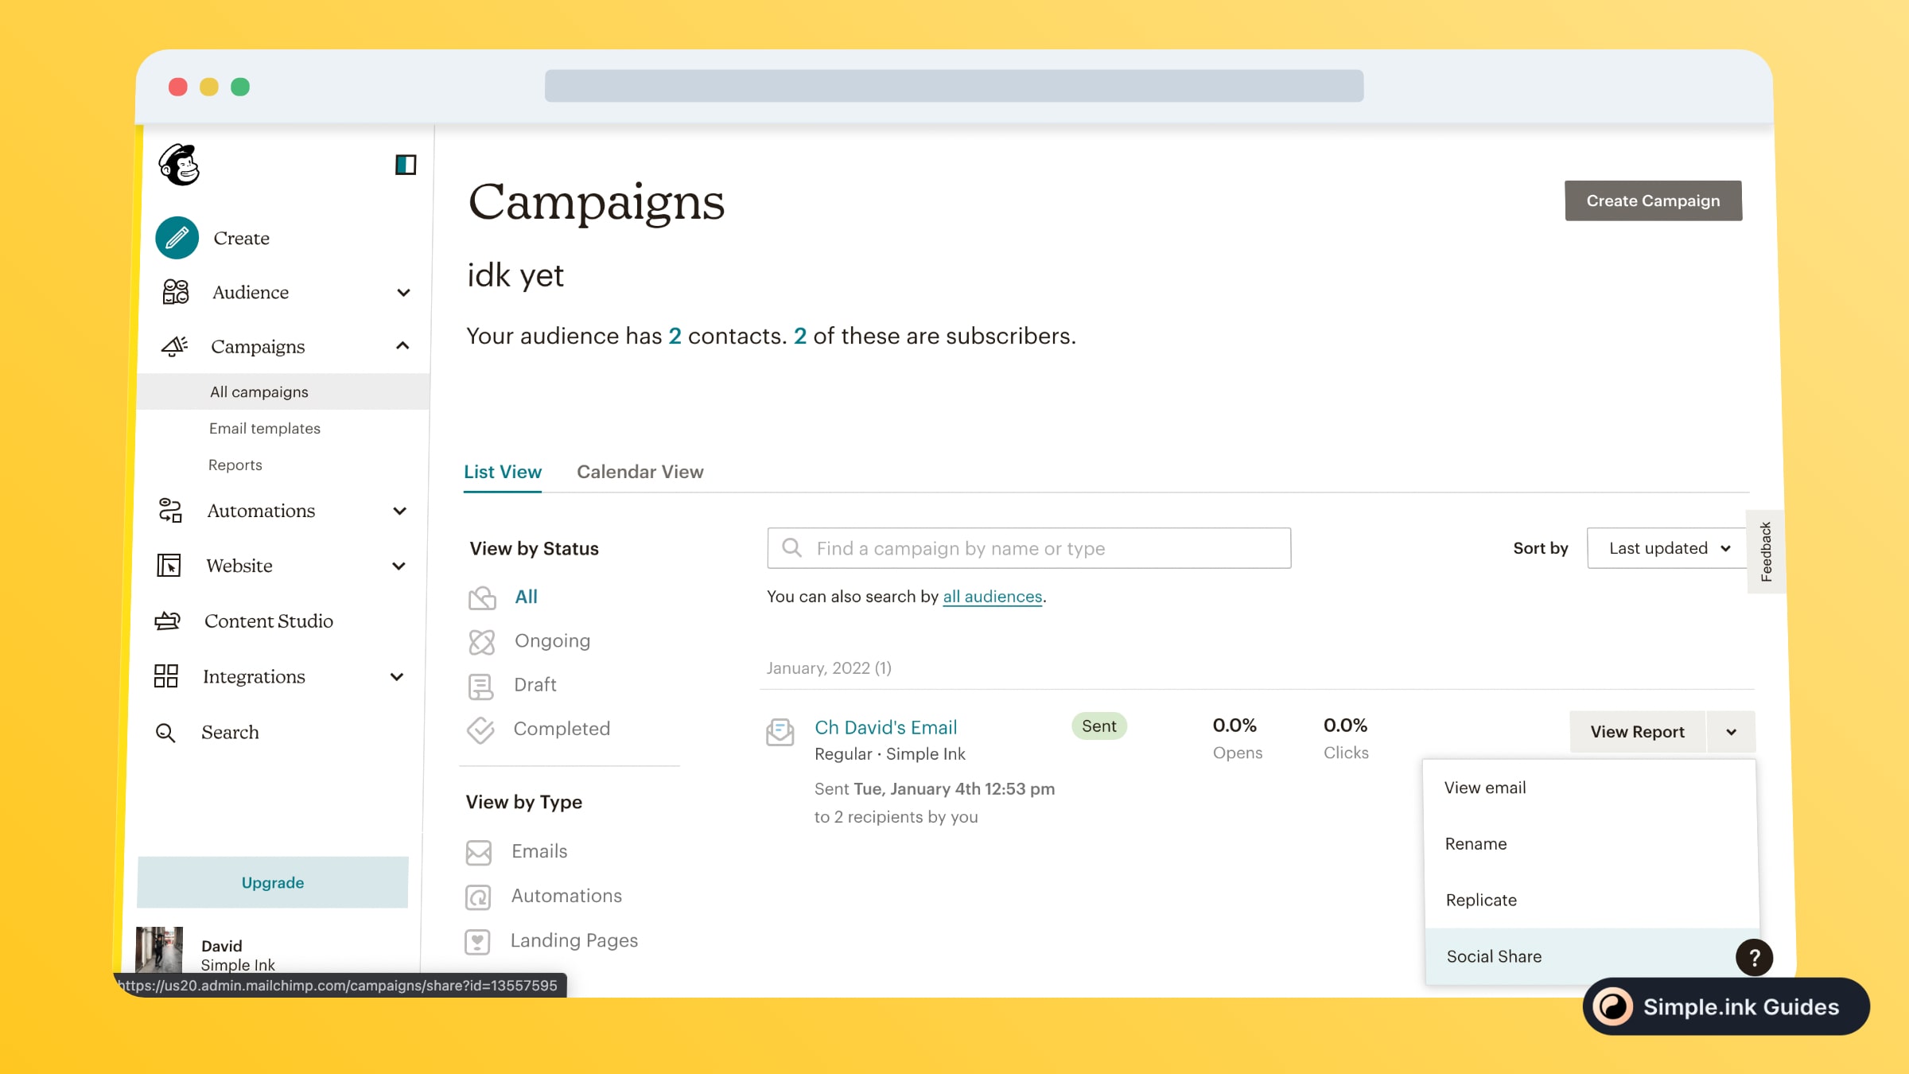This screenshot has width=1909, height=1074.
Task: Collapse the Campaigns sidebar section
Action: coord(402,346)
